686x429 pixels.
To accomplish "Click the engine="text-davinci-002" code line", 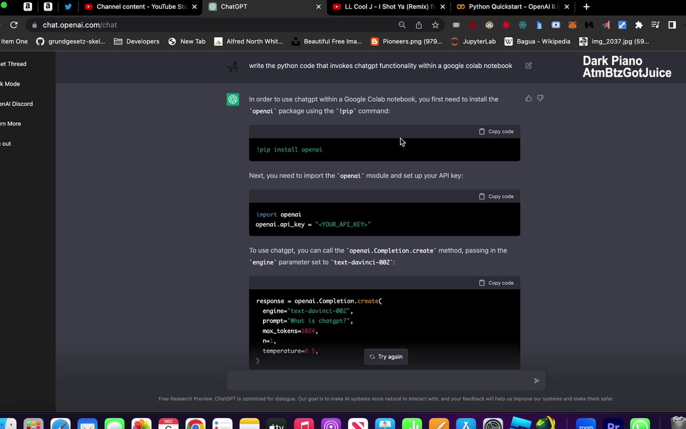I will coord(308,311).
